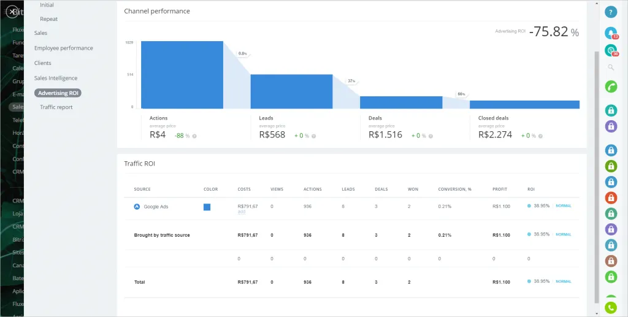The width and height of the screenshot is (628, 317).
Task: Select the red lock icon
Action: 611,197
